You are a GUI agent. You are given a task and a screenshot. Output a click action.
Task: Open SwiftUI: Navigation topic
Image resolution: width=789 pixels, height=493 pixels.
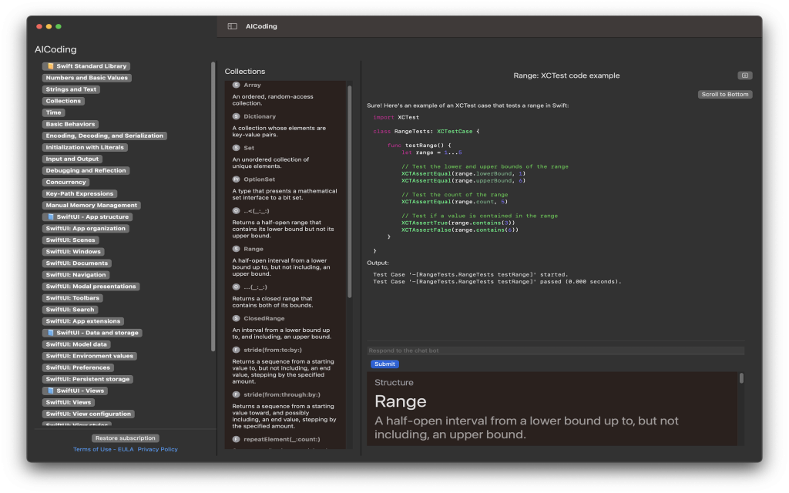point(76,274)
